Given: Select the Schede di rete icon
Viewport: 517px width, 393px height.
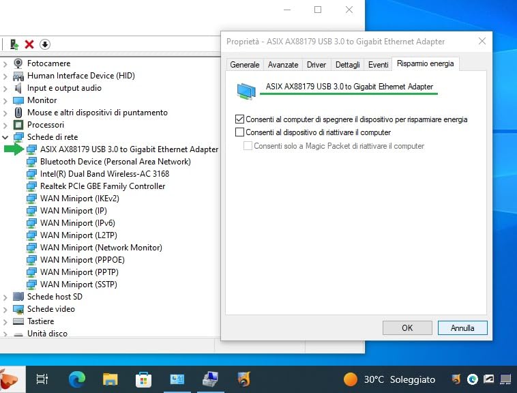Looking at the screenshot, I should click(x=18, y=137).
